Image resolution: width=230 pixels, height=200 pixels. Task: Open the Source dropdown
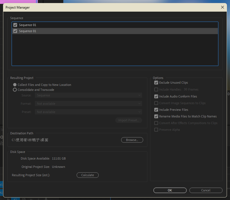pyautogui.click(x=88, y=95)
